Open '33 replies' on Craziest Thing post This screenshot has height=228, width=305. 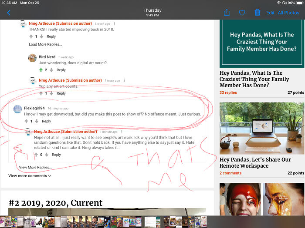(228, 93)
